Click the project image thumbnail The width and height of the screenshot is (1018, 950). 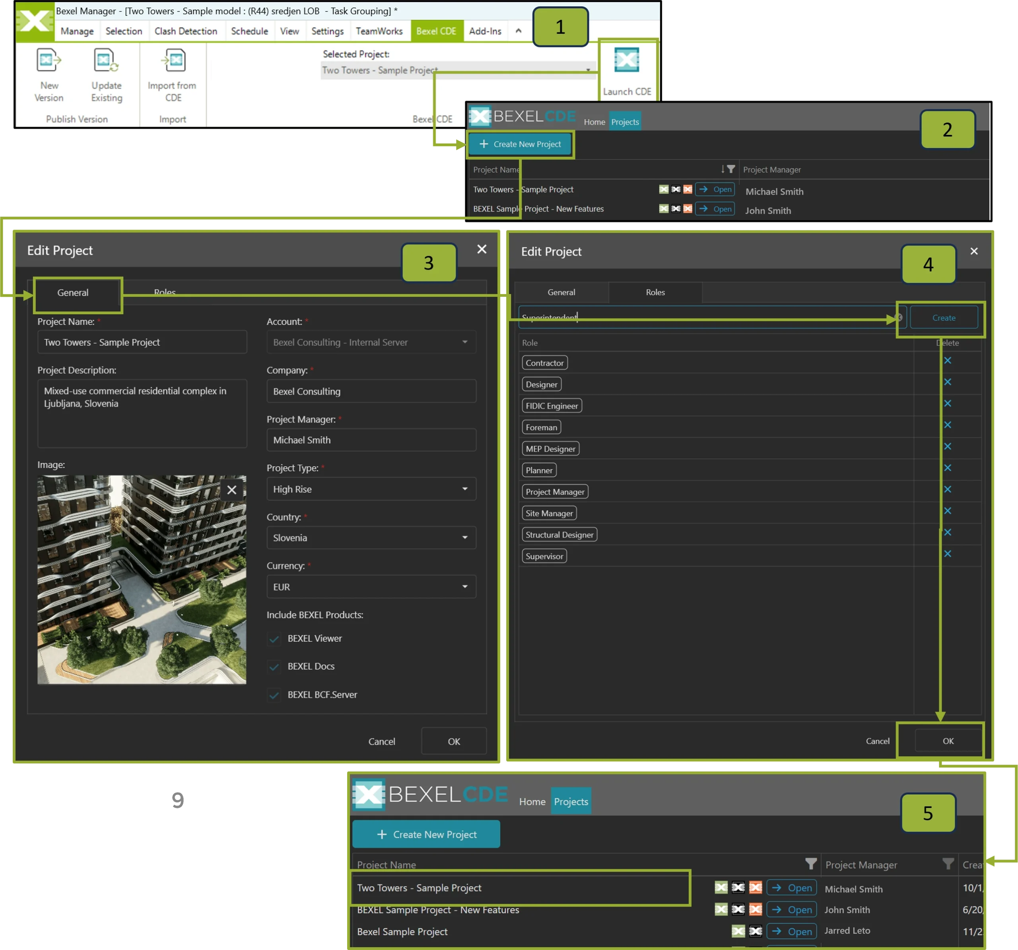tap(142, 580)
